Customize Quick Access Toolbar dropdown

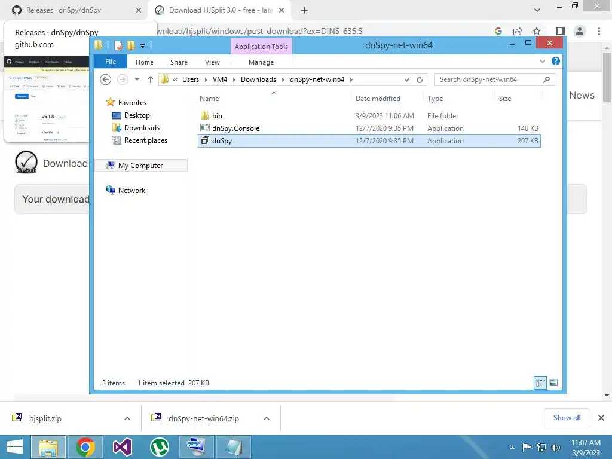coord(142,45)
